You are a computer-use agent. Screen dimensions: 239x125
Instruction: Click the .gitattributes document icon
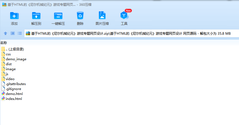coord(3,84)
